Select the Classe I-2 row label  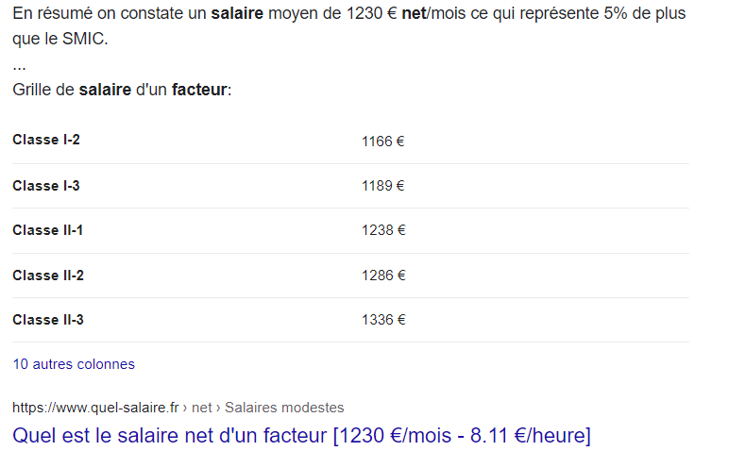(46, 140)
